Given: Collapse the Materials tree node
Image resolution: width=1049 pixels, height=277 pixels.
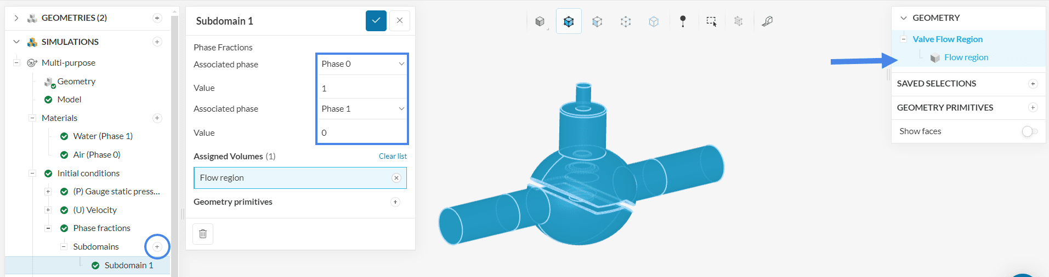Looking at the screenshot, I should [x=32, y=118].
